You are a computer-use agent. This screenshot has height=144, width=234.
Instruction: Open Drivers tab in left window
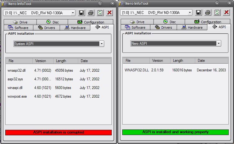[x=46, y=28]
